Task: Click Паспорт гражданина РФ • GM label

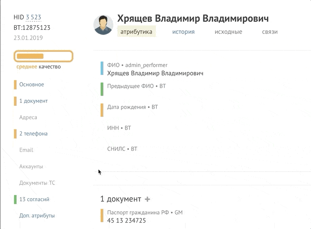Action: click(145, 212)
